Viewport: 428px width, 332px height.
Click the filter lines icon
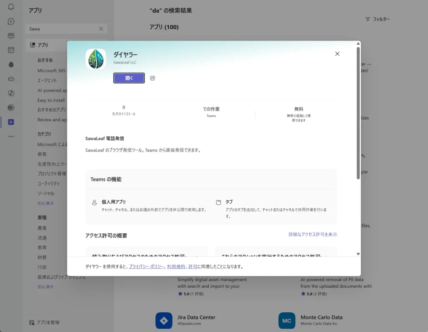(x=368, y=19)
